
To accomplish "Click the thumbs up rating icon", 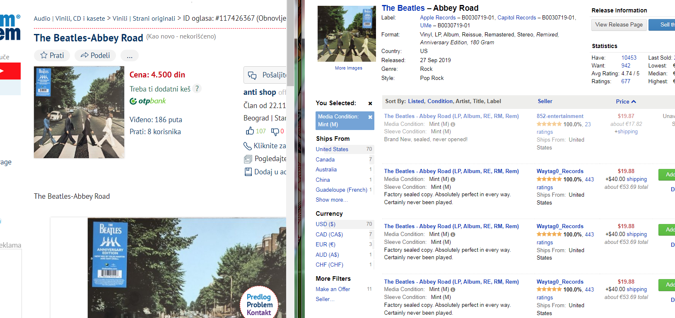I will [x=250, y=131].
